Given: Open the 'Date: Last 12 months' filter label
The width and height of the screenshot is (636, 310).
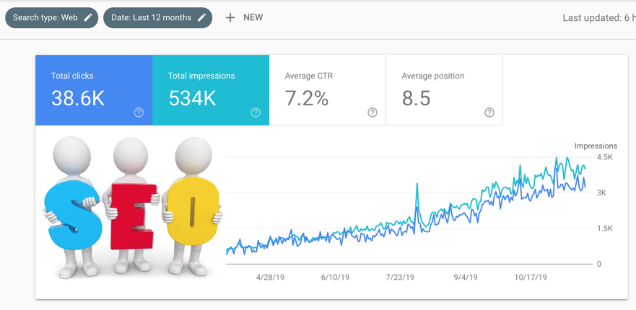Looking at the screenshot, I should coord(150,17).
